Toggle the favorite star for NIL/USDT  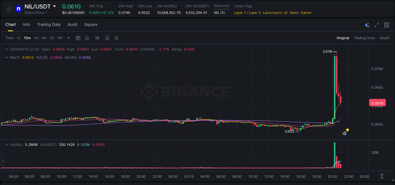coord(9,9)
